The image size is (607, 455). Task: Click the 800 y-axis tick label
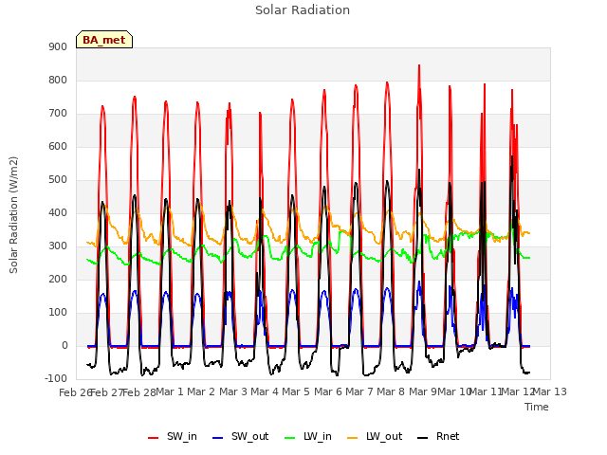tap(58, 80)
